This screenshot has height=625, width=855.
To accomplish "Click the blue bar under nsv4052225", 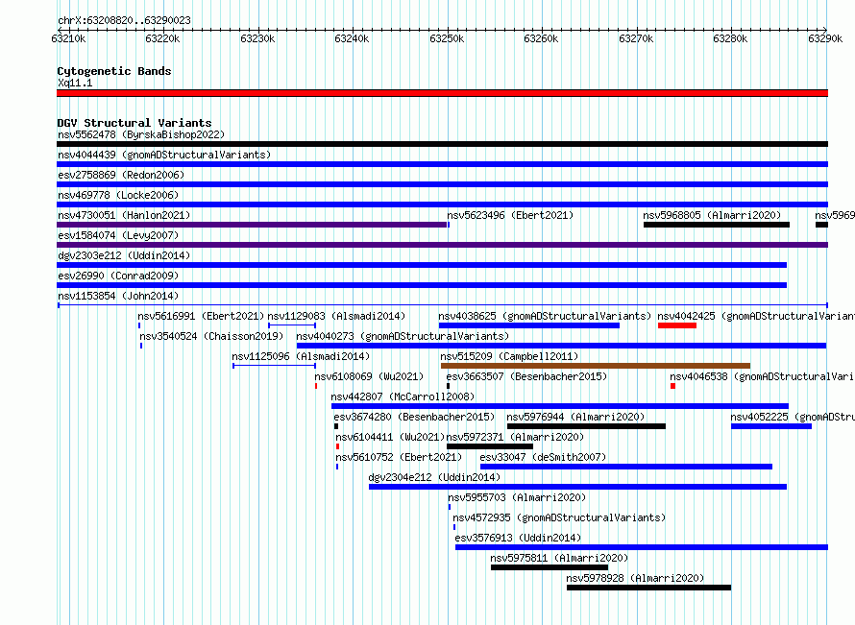I will pos(771,426).
